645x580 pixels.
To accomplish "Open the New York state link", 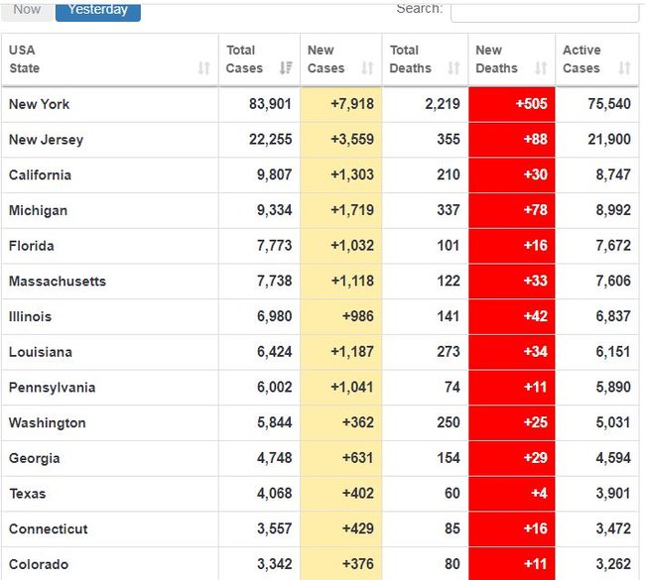I will (x=39, y=104).
